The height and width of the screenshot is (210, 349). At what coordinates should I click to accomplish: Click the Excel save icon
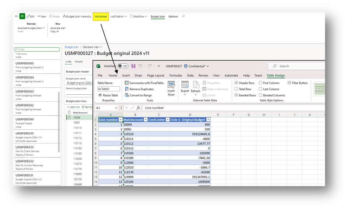(x=133, y=66)
